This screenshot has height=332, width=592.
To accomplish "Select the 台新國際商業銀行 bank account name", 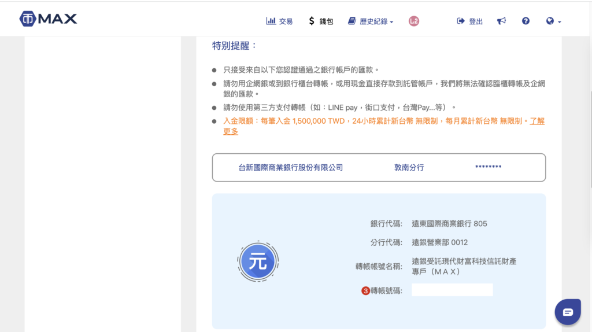I will pyautogui.click(x=291, y=168).
